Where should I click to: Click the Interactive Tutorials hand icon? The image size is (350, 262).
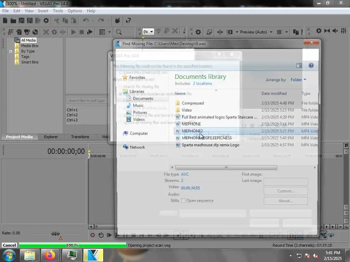[x=118, y=21]
